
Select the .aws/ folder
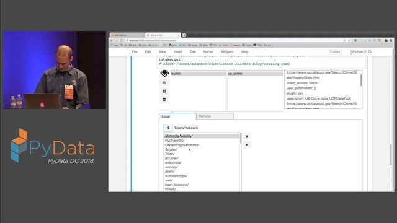[x=202, y=180]
